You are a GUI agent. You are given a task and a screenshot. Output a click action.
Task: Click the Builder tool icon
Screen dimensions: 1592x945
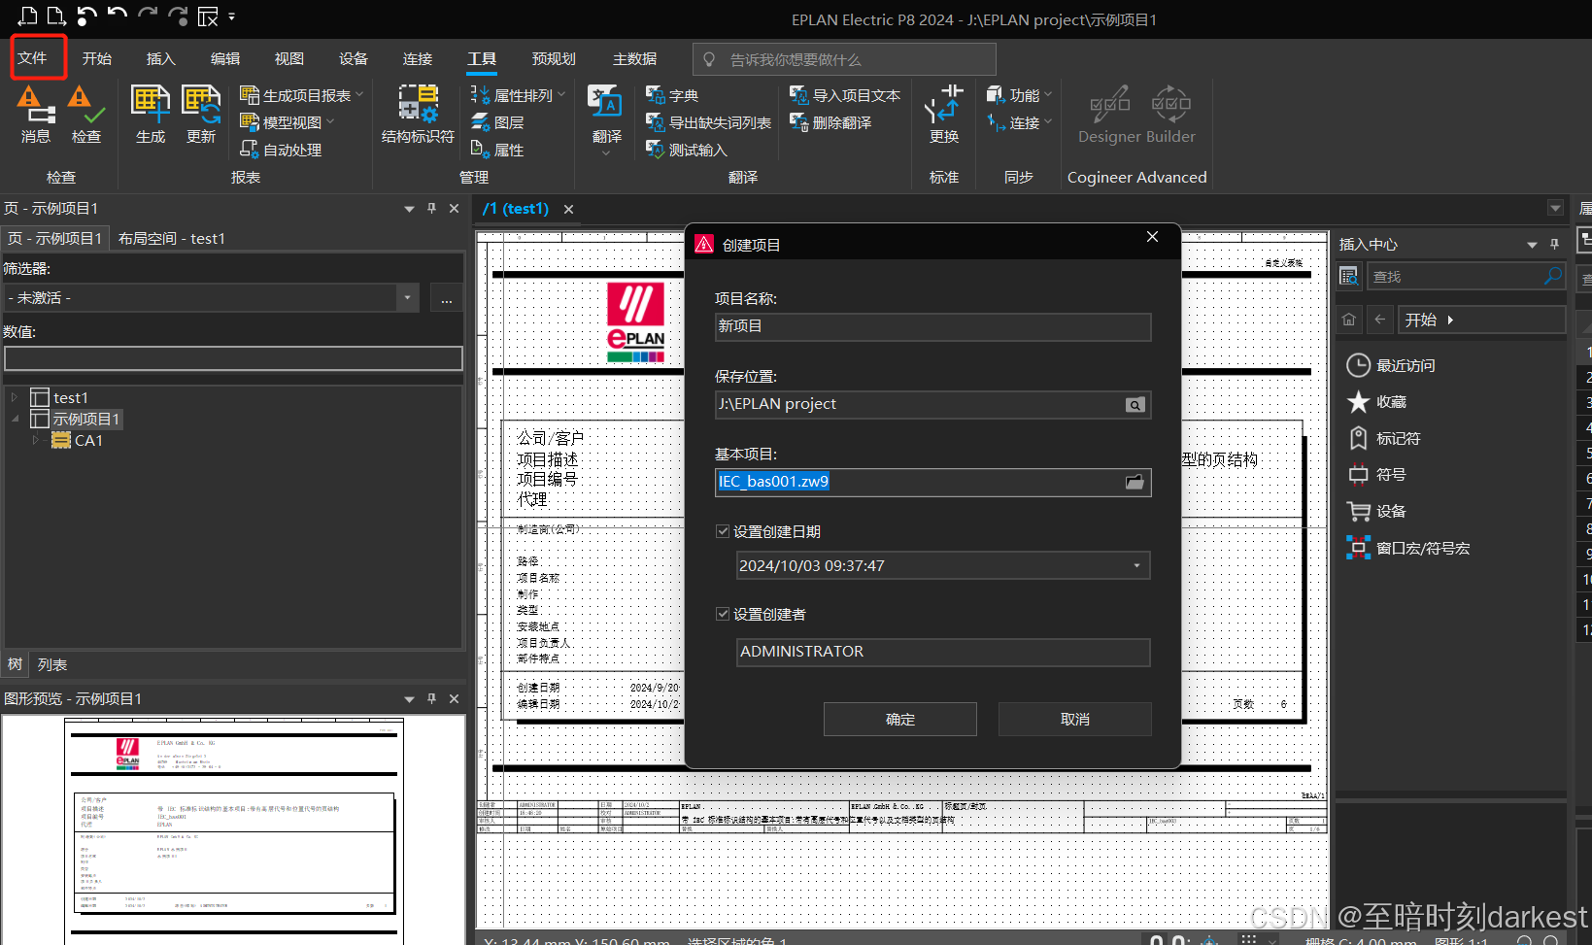pos(1170,103)
